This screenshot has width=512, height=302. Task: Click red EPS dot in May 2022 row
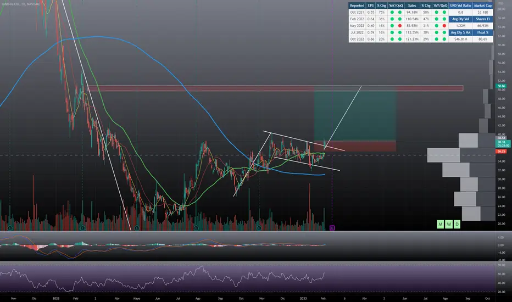pos(400,25)
